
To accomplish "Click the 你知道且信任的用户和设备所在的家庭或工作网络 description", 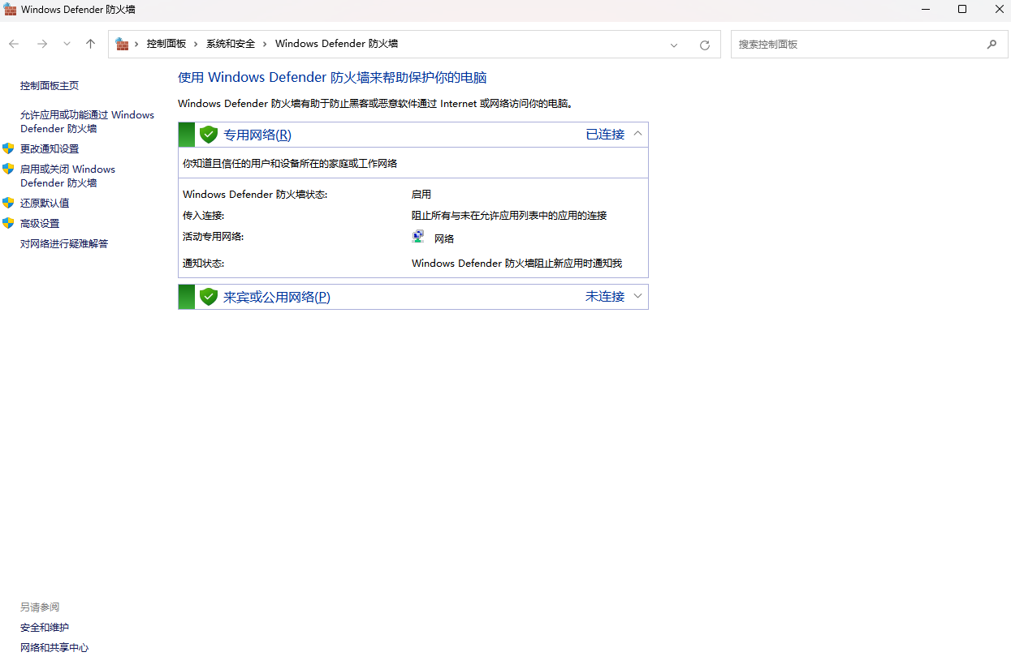I will [290, 164].
